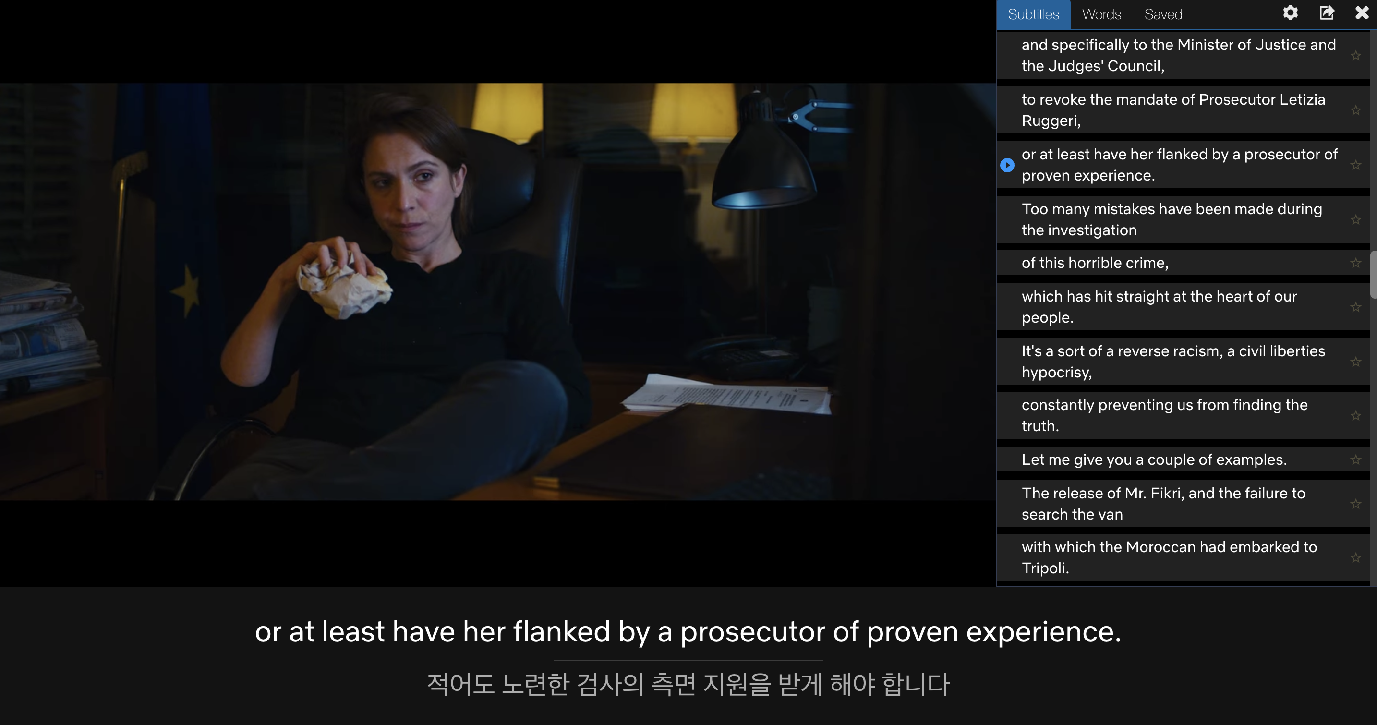This screenshot has height=725, width=1377.
Task: Switch to the Words tab
Action: point(1101,14)
